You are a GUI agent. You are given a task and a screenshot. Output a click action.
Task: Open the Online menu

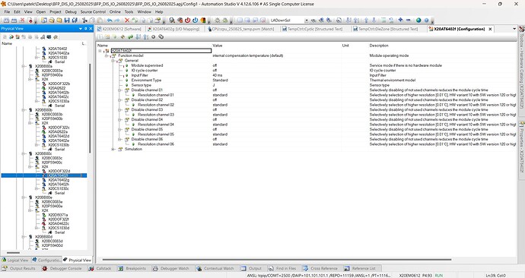click(115, 11)
